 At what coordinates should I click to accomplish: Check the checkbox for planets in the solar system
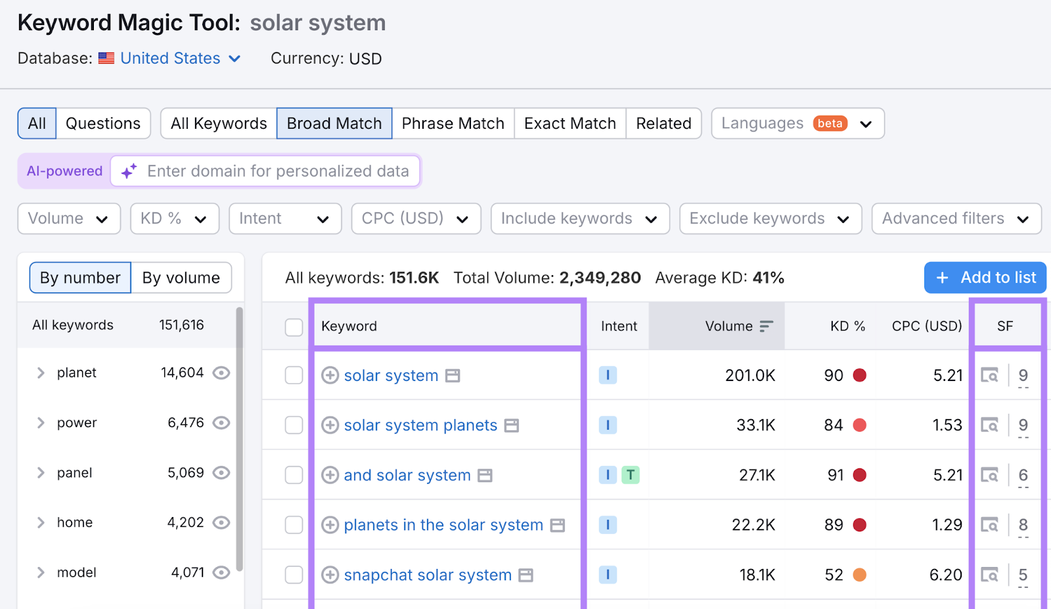[x=294, y=525]
